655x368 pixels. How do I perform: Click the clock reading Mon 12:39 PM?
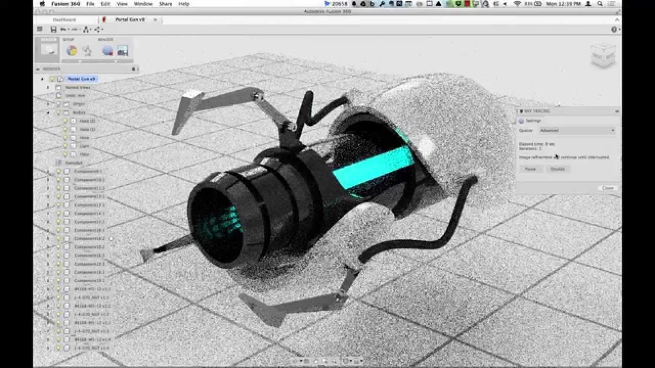click(x=564, y=4)
